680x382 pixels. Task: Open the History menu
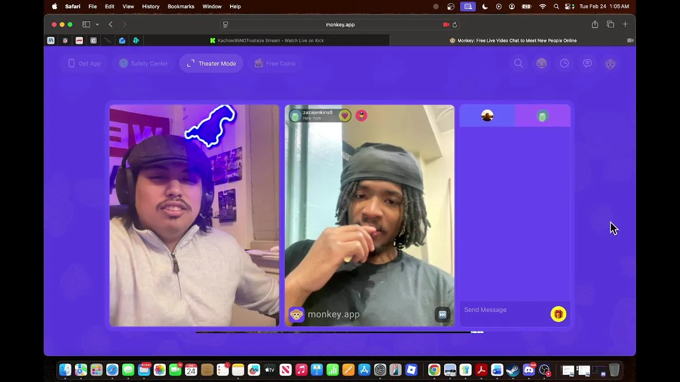pos(150,6)
